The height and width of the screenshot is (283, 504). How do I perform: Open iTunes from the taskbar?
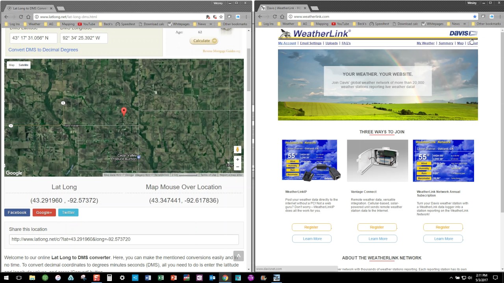(58, 278)
